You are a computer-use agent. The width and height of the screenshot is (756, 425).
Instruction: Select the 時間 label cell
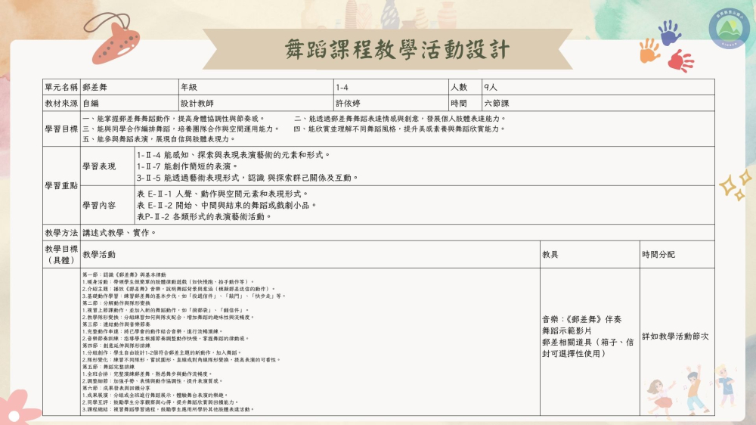pyautogui.click(x=465, y=104)
